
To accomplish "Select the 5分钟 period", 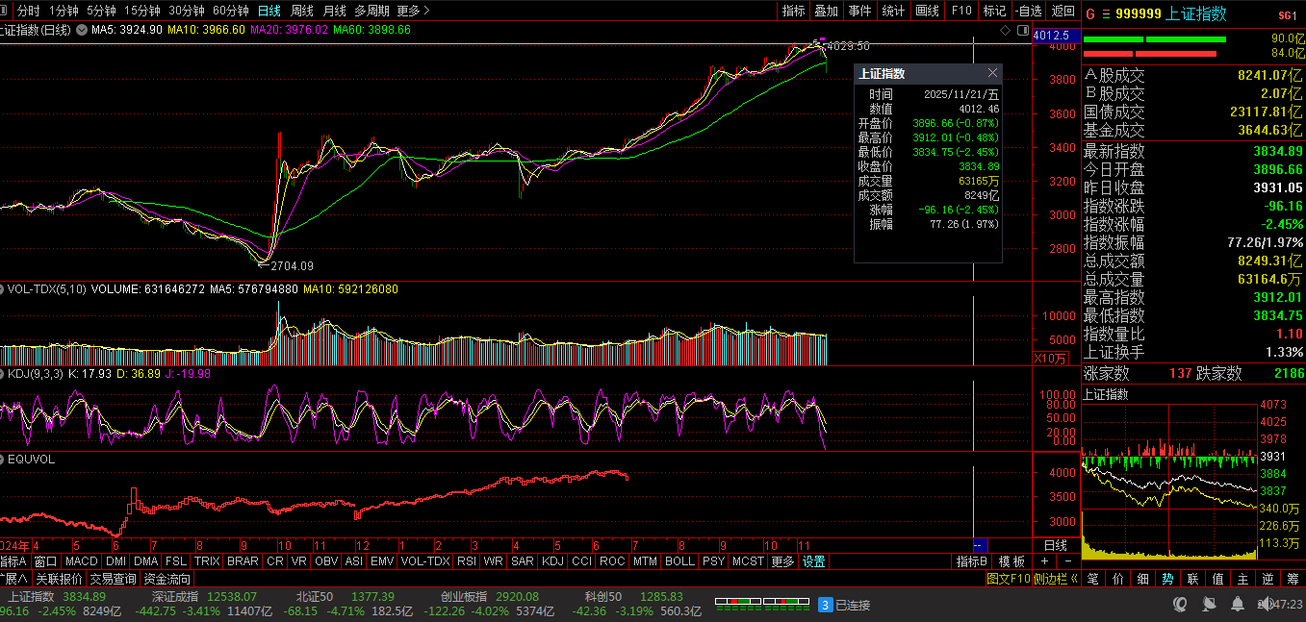I will pyautogui.click(x=101, y=11).
